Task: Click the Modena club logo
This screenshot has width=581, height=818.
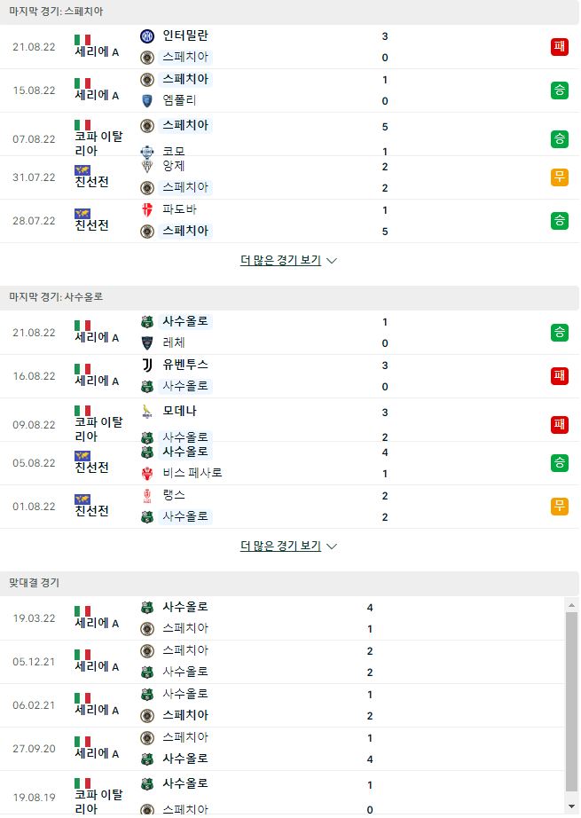Action: (x=147, y=413)
